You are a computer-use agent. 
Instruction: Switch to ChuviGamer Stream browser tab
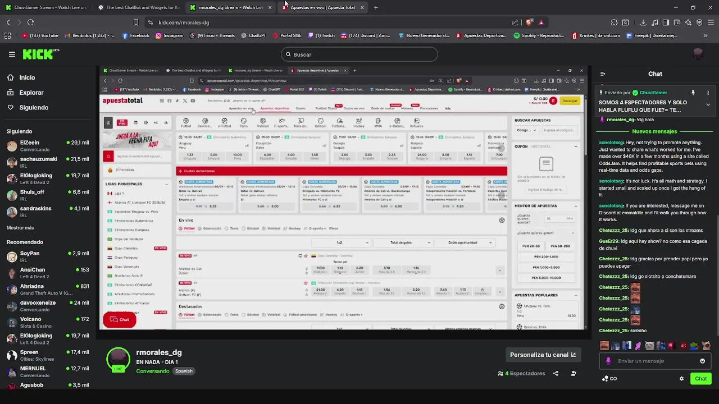click(x=46, y=7)
